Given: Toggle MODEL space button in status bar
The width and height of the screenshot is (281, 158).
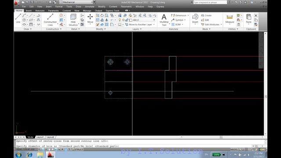Looking at the screenshot, I should coord(234,149).
